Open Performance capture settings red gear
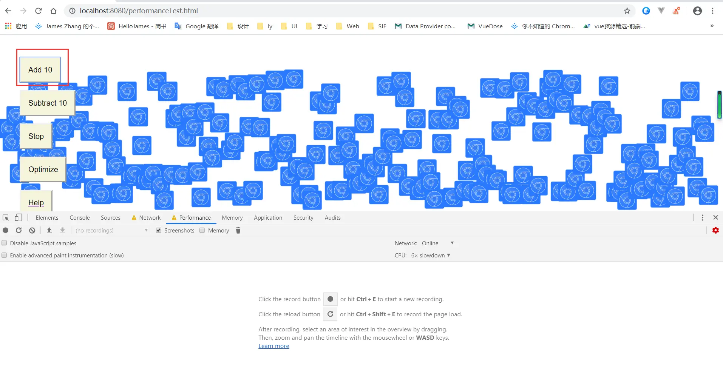Viewport: 723px width, 371px height. point(715,230)
